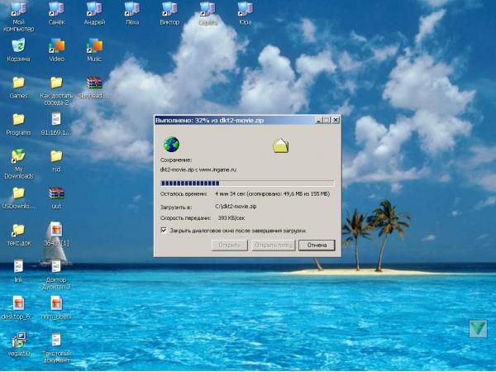Image resolution: width=496 pixels, height=372 pixels.
Task: Click the download progress bar
Action: tap(247, 184)
